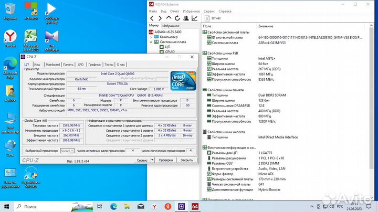The width and height of the screenshot is (378, 212).
Task: Click Закрыть button in CPU-Z
Action: [x=187, y=160]
